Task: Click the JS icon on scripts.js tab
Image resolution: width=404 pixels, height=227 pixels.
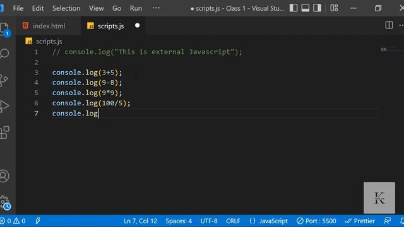Action: tap(90, 26)
